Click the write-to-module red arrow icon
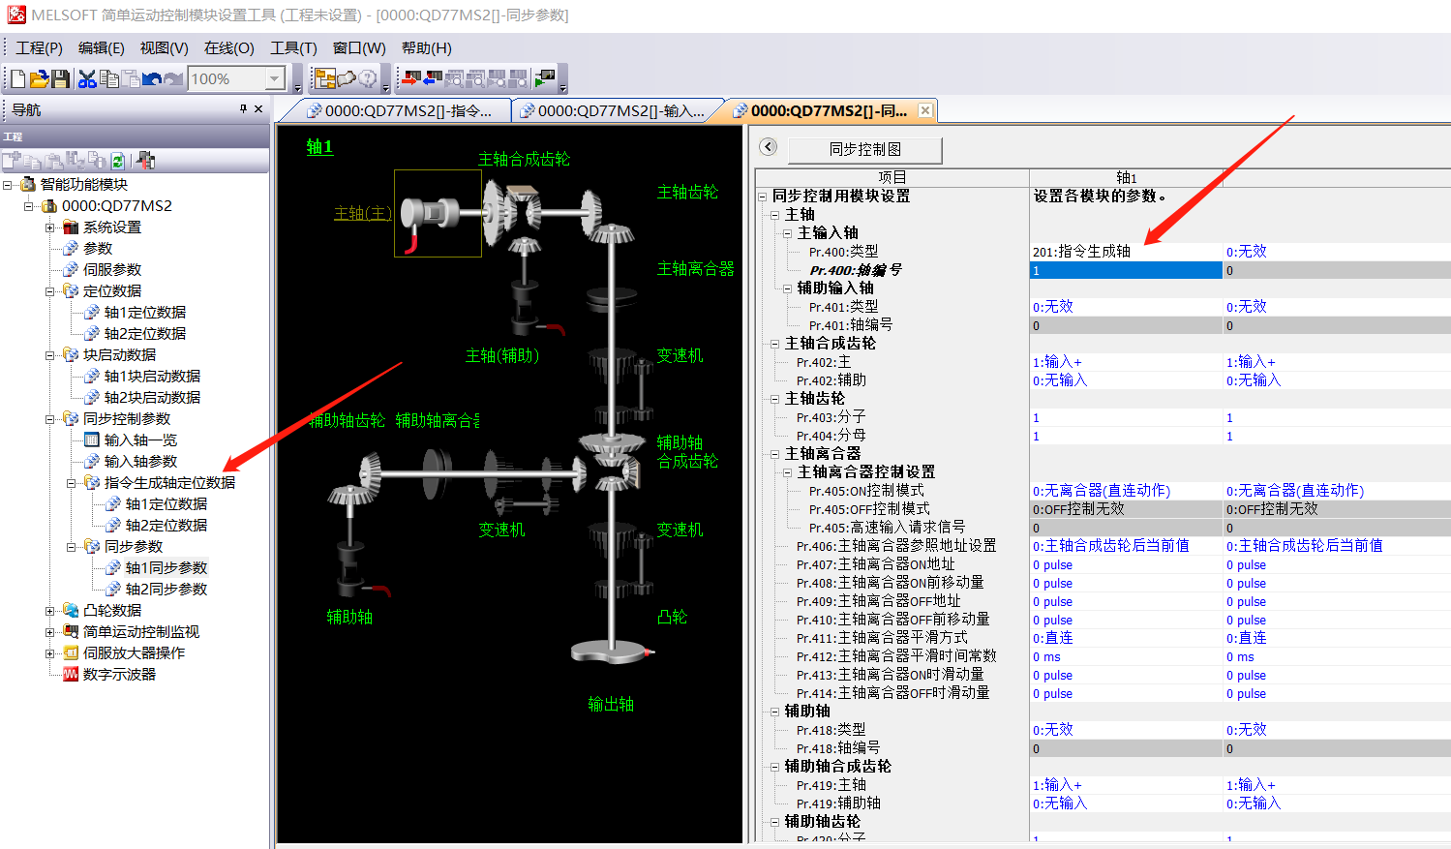1451x849 pixels. [411, 79]
